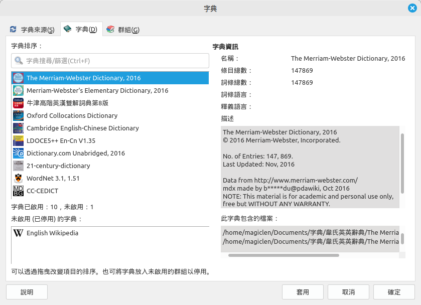Click the green book icon on 字典 tab
The height and width of the screenshot is (305, 421).
67,29
